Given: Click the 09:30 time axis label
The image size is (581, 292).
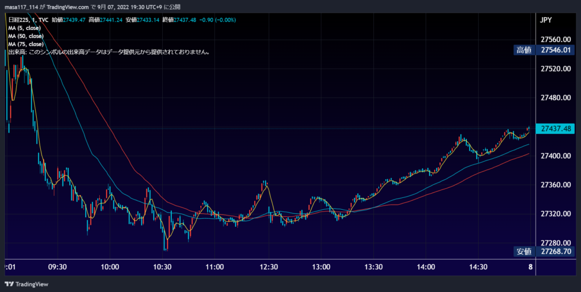Looking at the screenshot, I should tap(57, 267).
